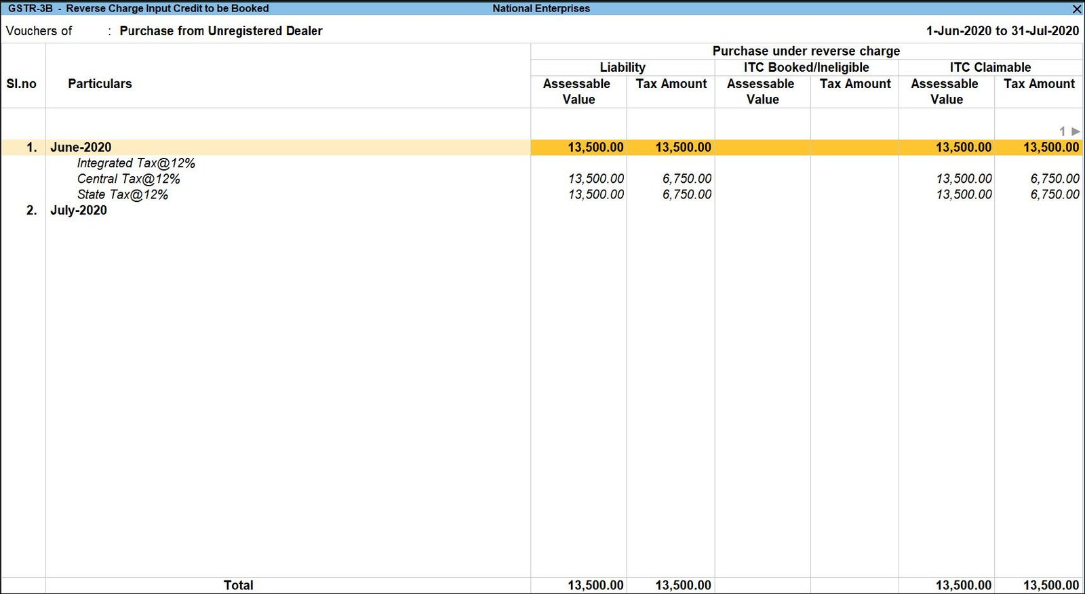Viewport: 1085px width, 594px height.
Task: Click June-2020 highlighted Liability tax amount
Action: tap(682, 148)
